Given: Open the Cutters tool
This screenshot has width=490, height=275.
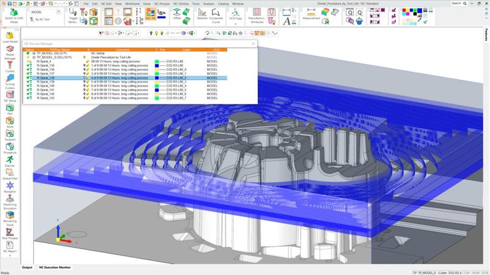Looking at the screenshot, I should click(x=10, y=67).
